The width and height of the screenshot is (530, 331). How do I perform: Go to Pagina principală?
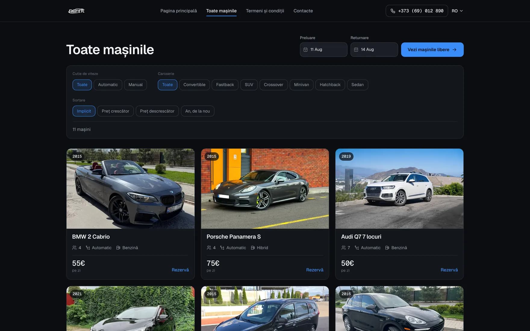[x=179, y=11]
